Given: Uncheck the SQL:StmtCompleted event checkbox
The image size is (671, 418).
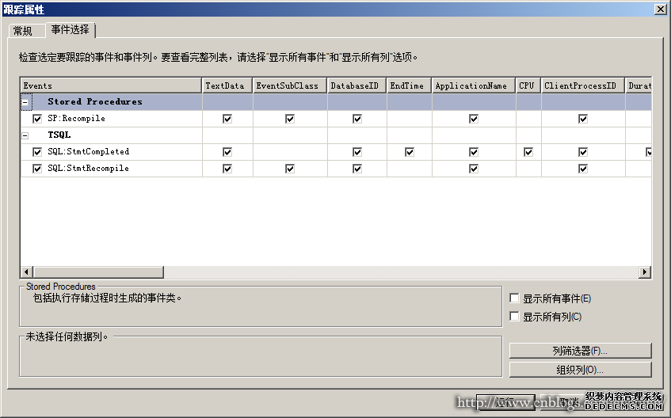Looking at the screenshot, I should 37,152.
